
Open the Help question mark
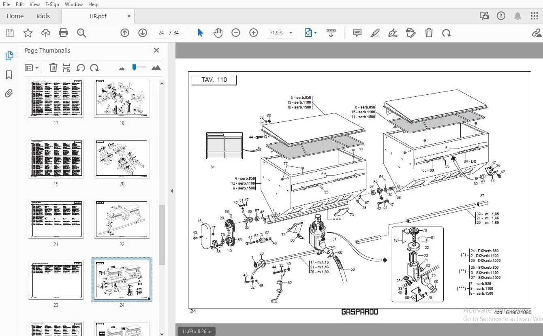pos(501,16)
